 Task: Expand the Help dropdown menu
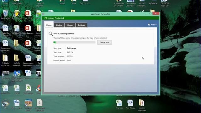[152, 24]
